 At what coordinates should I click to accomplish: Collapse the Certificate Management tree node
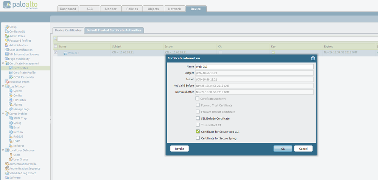(3, 64)
